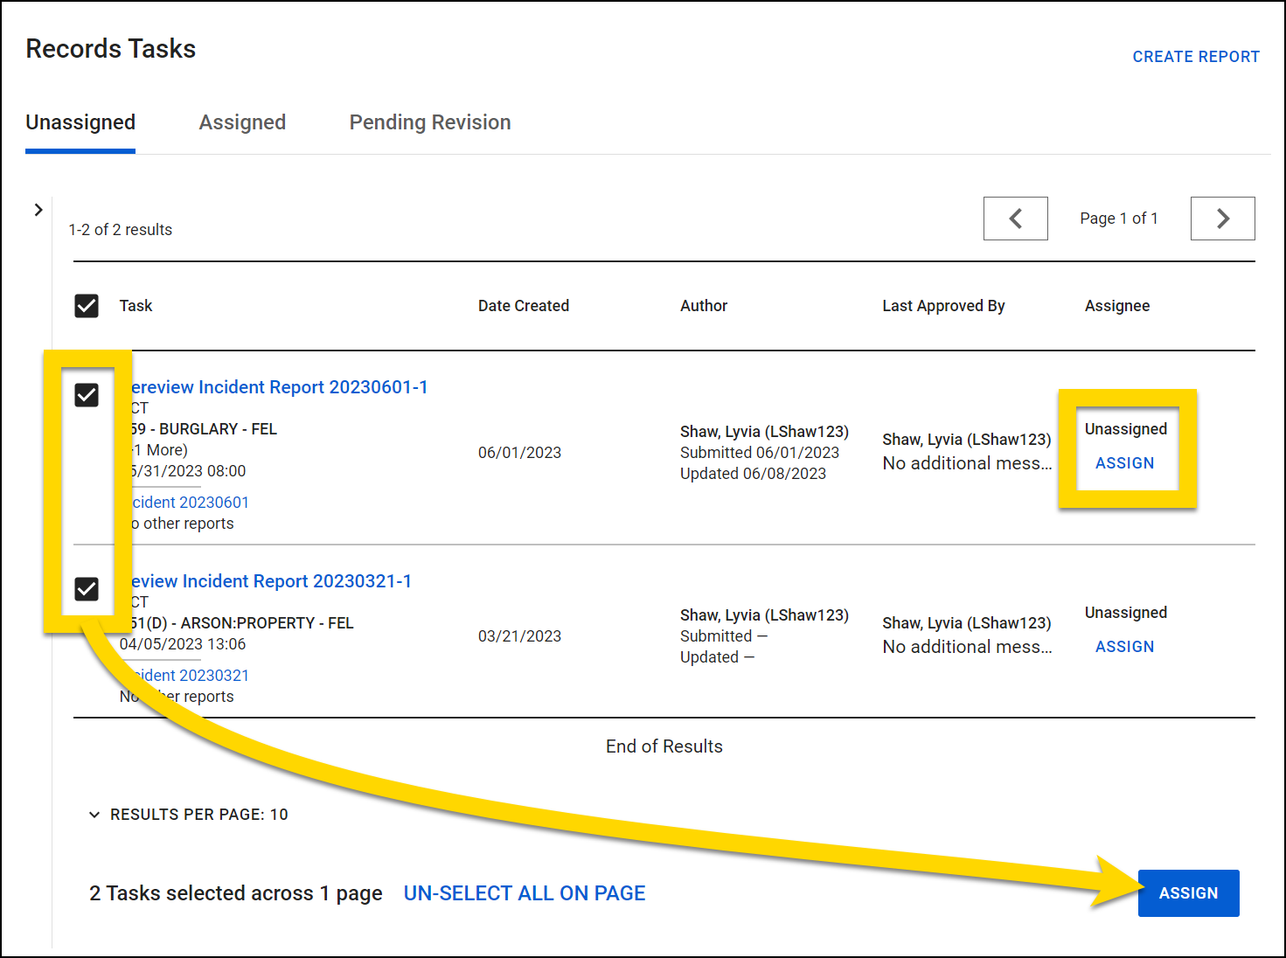Select the Unassigned tab
Image resolution: width=1286 pixels, height=958 pixels.
coord(80,122)
